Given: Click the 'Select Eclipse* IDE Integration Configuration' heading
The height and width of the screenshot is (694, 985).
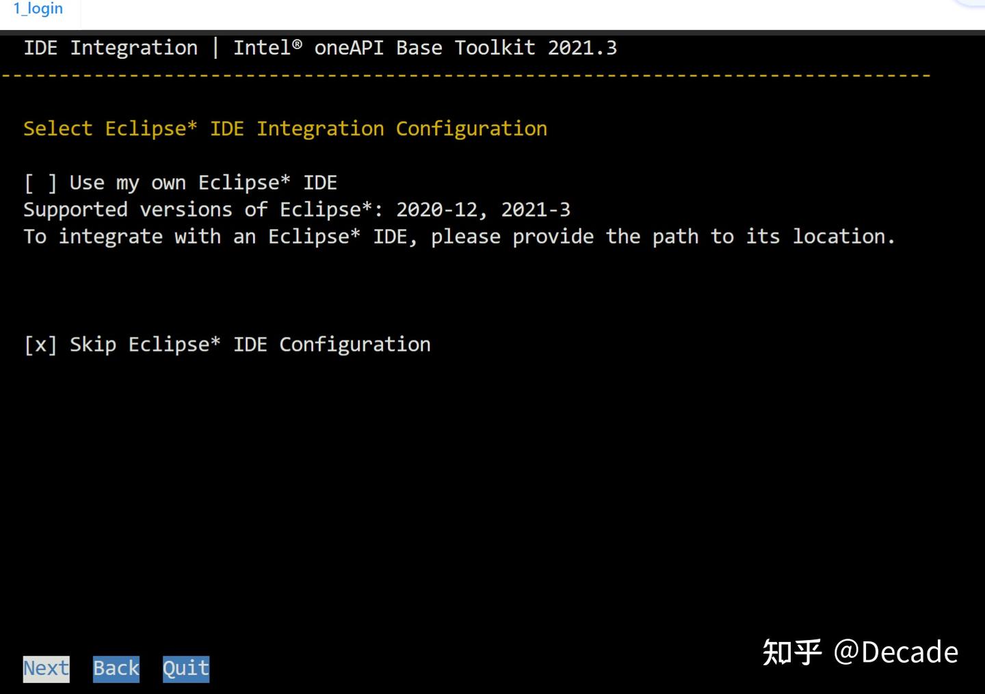Looking at the screenshot, I should tap(285, 129).
